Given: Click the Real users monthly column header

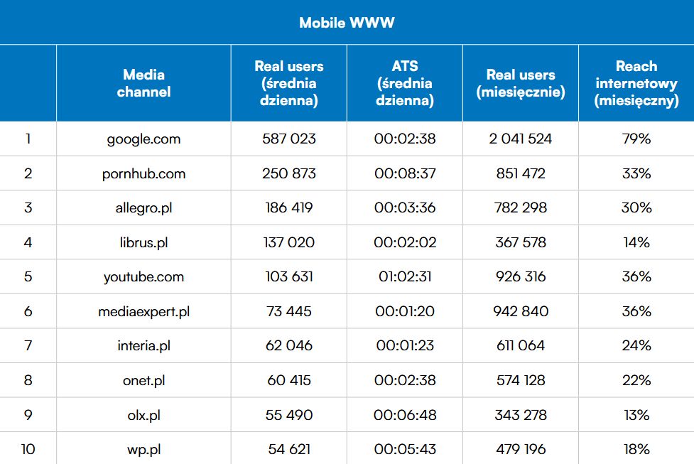Looking at the screenshot, I should point(521,83).
